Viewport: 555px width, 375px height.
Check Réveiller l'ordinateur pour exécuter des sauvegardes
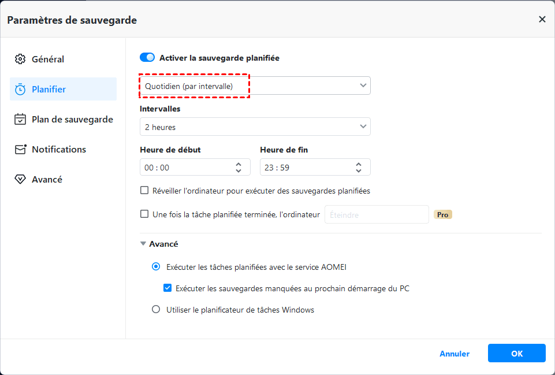(144, 191)
